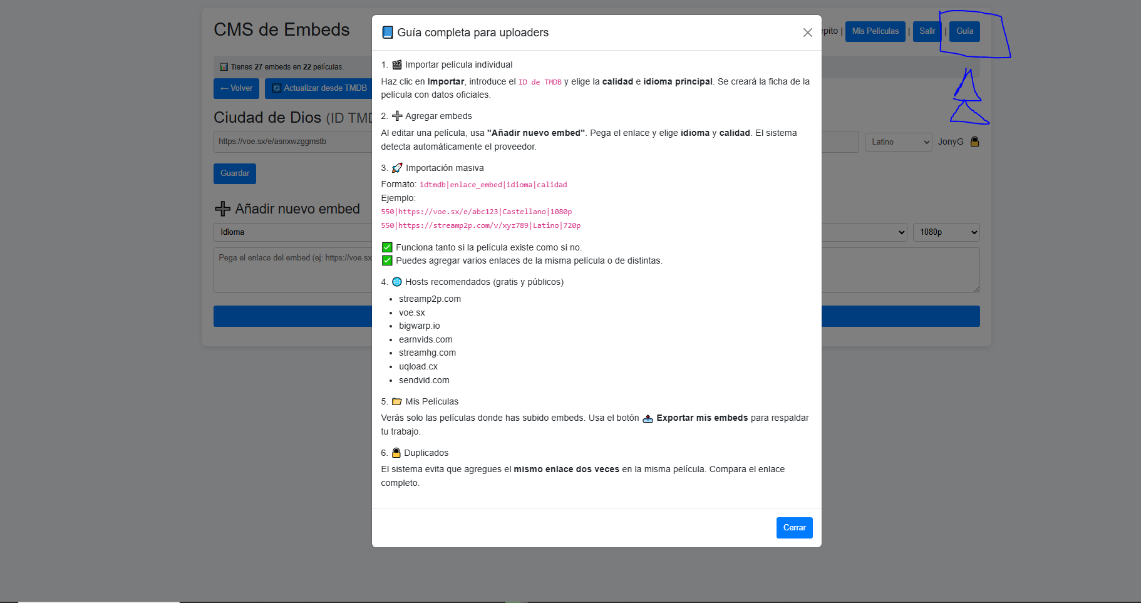The width and height of the screenshot is (1141, 603).
Task: Click the export icon before Exportar mis embeds
Action: (x=648, y=418)
